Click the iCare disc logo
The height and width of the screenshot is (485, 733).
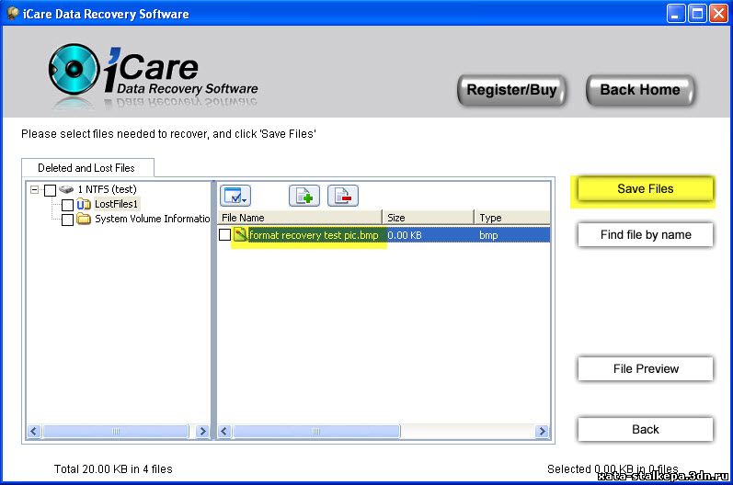(x=74, y=69)
